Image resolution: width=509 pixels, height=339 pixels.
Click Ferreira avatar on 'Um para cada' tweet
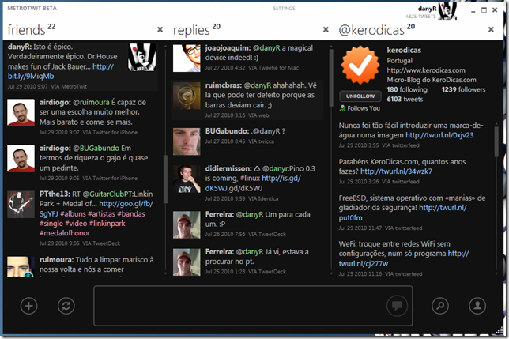(187, 224)
